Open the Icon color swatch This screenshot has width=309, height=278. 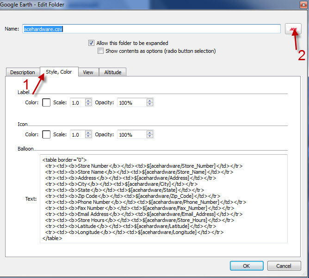[46, 135]
